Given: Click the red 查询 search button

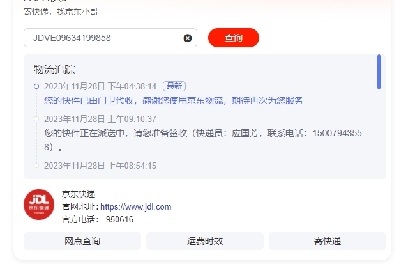Looking at the screenshot, I should [234, 38].
